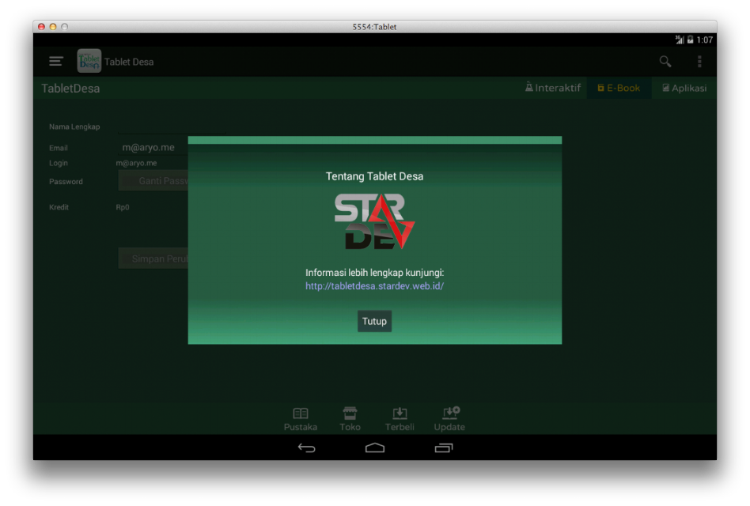This screenshot has width=750, height=506.
Task: Switch to the Interaktif tab
Action: pos(553,88)
